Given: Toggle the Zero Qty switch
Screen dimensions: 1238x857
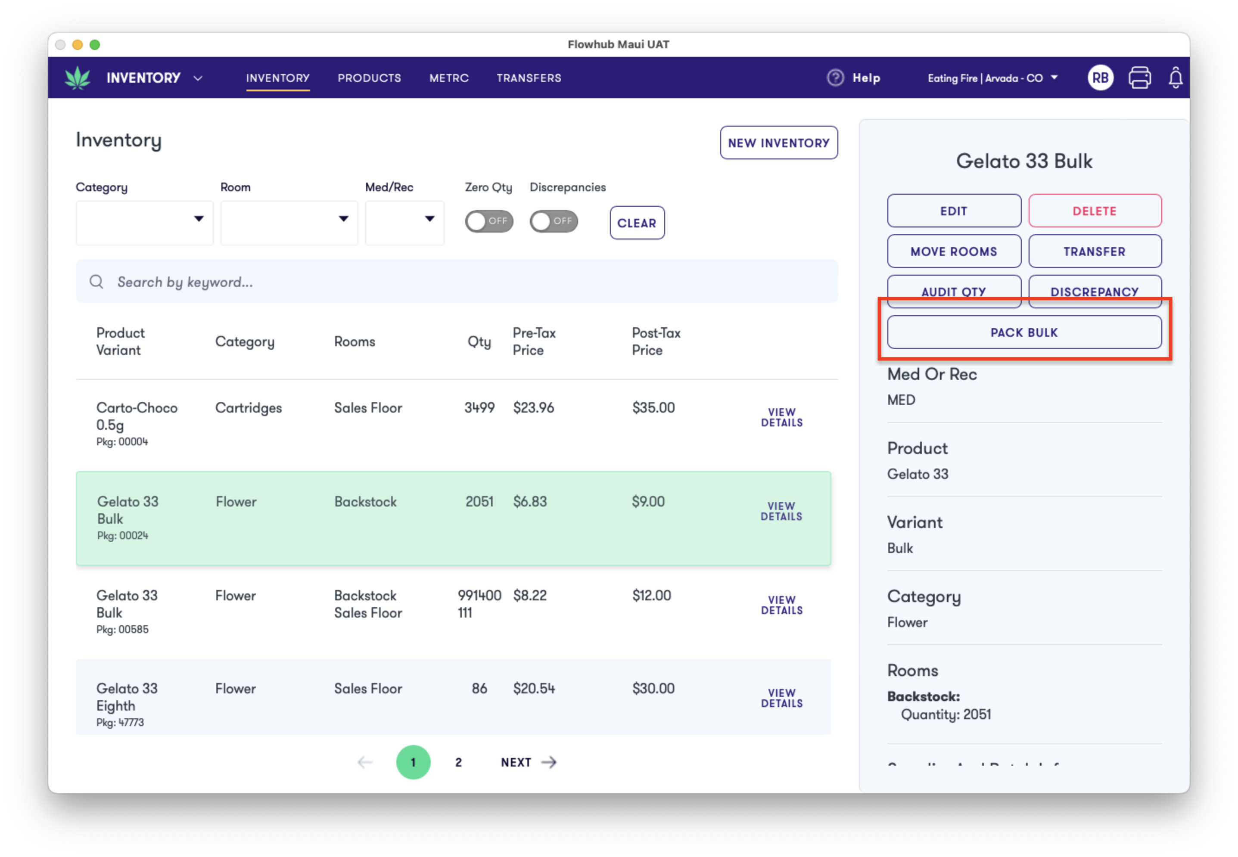Looking at the screenshot, I should coord(489,221).
